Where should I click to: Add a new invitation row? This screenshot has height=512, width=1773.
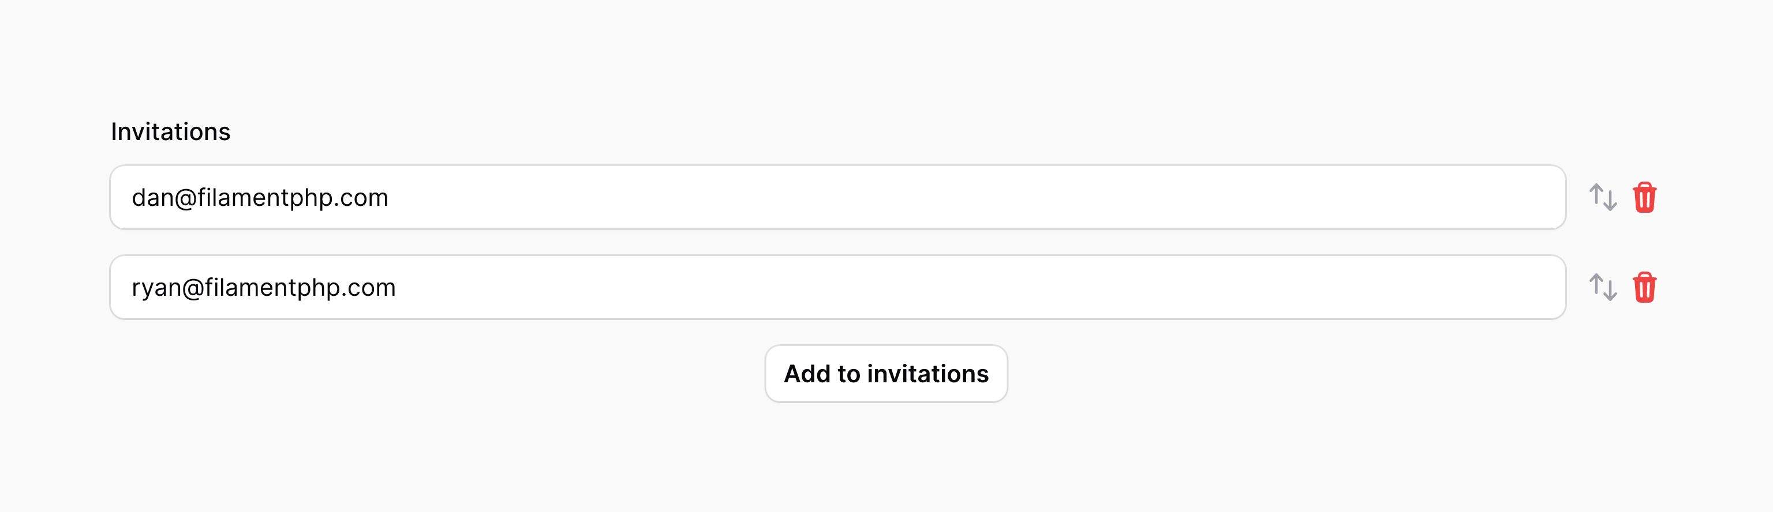click(886, 374)
